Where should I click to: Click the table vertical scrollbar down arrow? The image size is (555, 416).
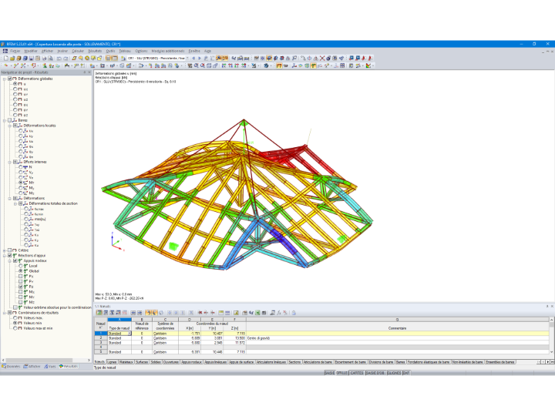(x=551, y=352)
